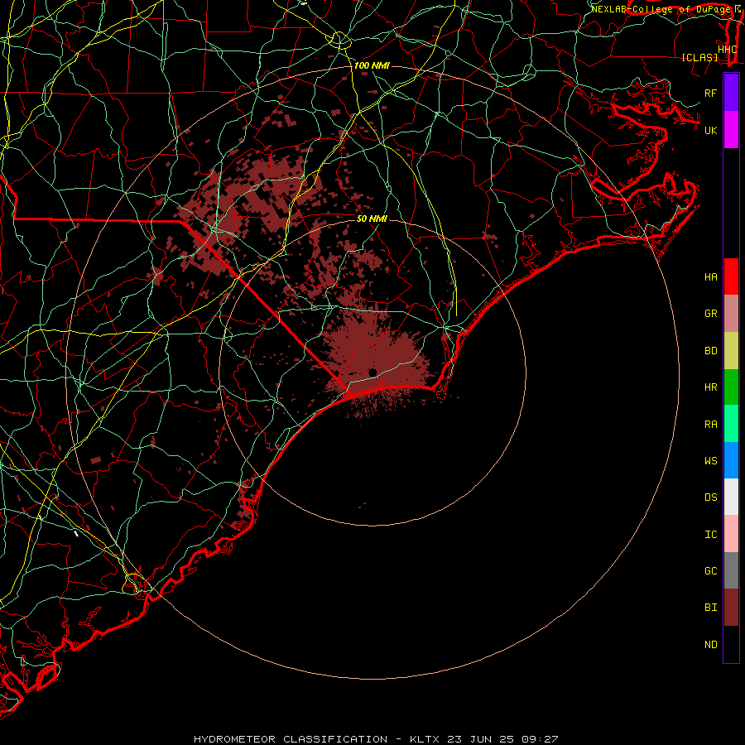Click the BI dark-red legend swatch
This screenshot has width=745, height=745.
(731, 608)
